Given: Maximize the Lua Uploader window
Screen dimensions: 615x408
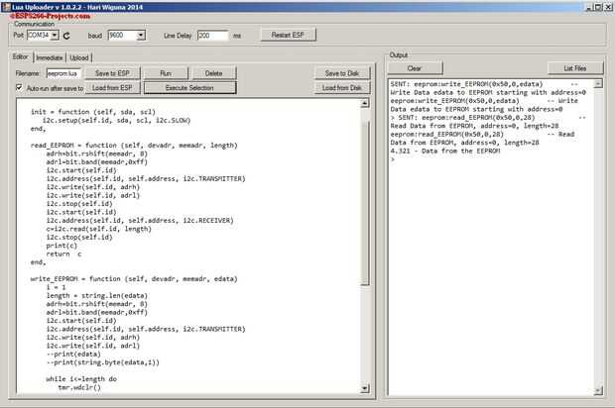Looking at the screenshot, I should [x=598, y=7].
